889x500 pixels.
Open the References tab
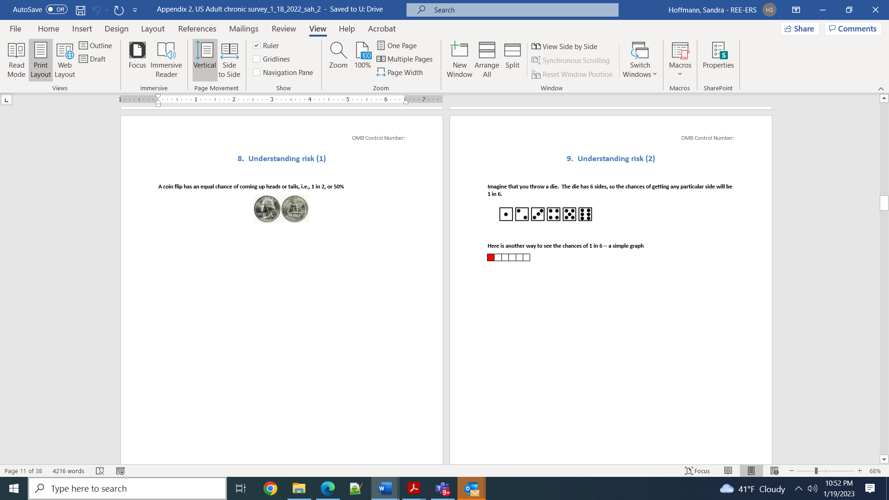pos(197,29)
